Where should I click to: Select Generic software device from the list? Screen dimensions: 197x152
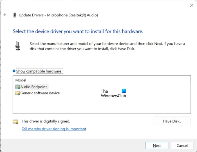40,93
